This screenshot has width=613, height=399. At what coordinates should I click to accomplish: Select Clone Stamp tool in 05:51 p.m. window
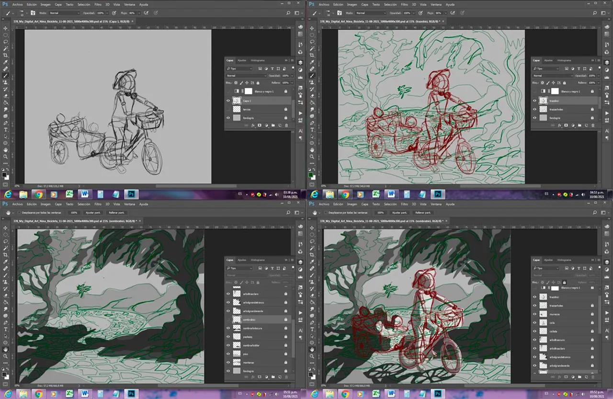click(x=6, y=282)
